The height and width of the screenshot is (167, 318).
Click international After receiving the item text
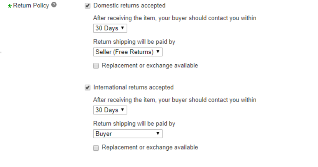175,100
